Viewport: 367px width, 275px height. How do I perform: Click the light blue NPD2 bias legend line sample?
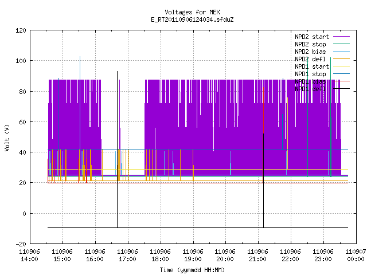(342, 52)
